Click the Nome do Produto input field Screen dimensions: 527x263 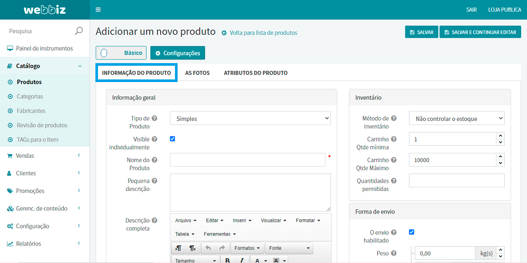[x=247, y=160]
